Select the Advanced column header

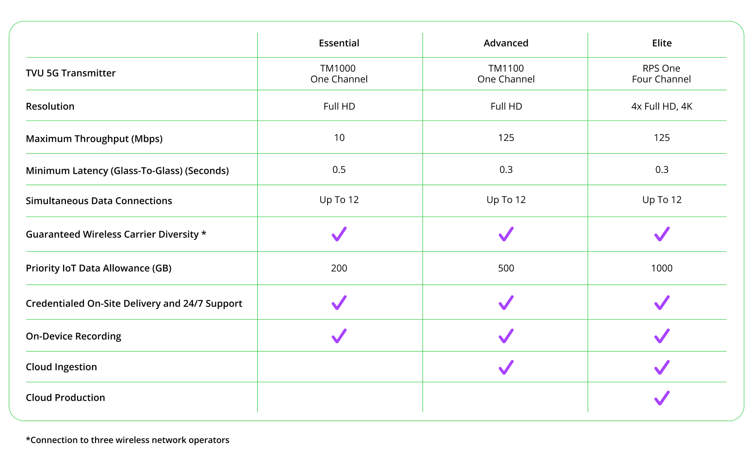[x=506, y=43]
